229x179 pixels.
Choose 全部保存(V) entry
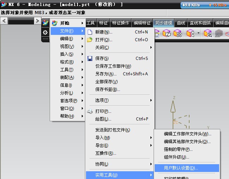[120, 82]
